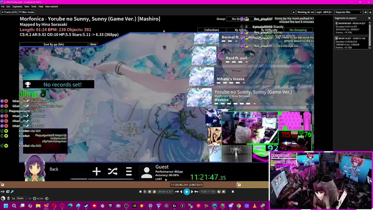Click the blue Play button
Screen dimensions: 373x210
[x=187, y=192]
